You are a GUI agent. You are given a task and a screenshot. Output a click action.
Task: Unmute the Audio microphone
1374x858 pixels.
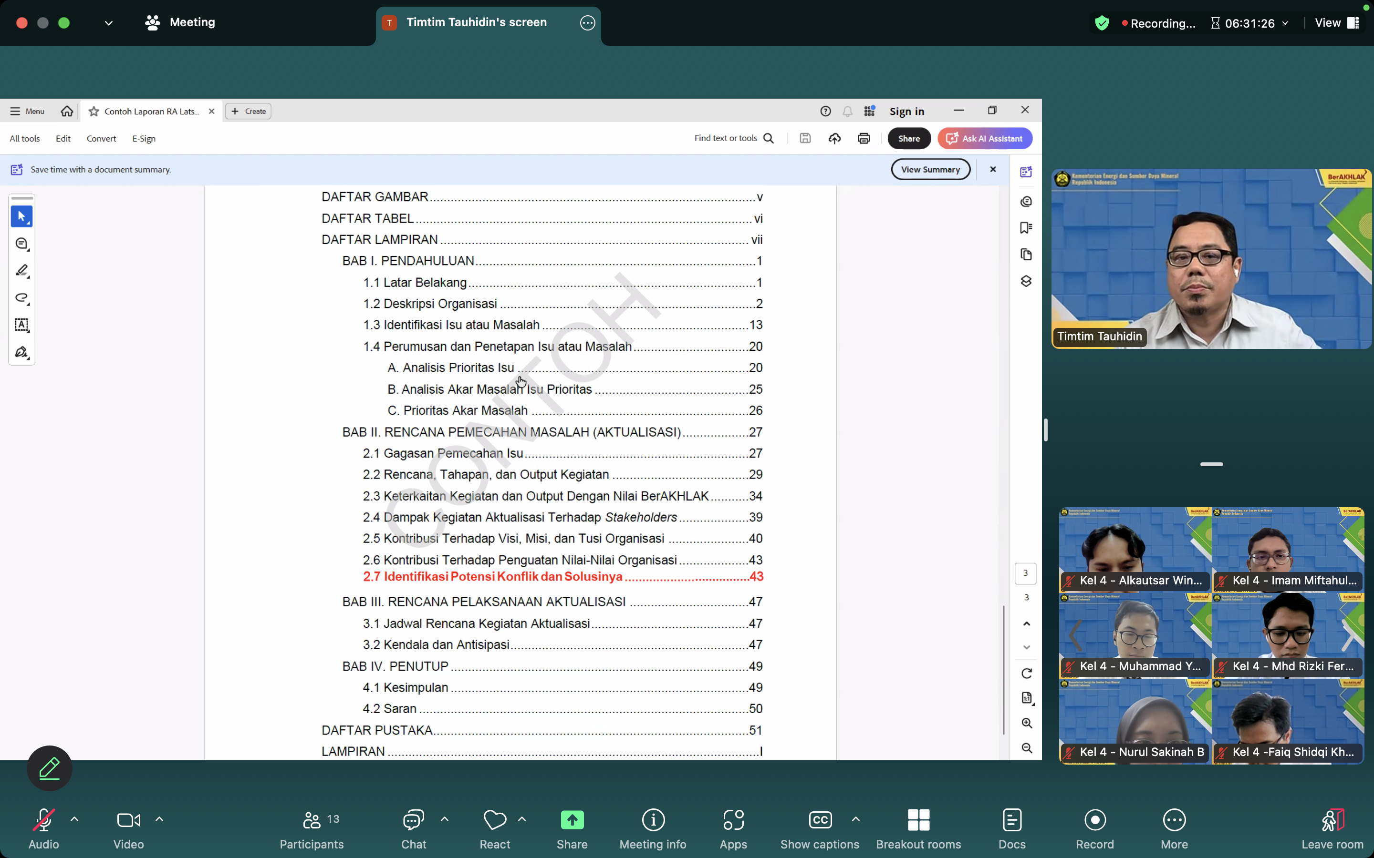[44, 820]
